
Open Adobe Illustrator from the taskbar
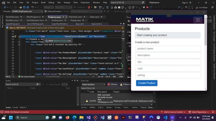(123, 118)
